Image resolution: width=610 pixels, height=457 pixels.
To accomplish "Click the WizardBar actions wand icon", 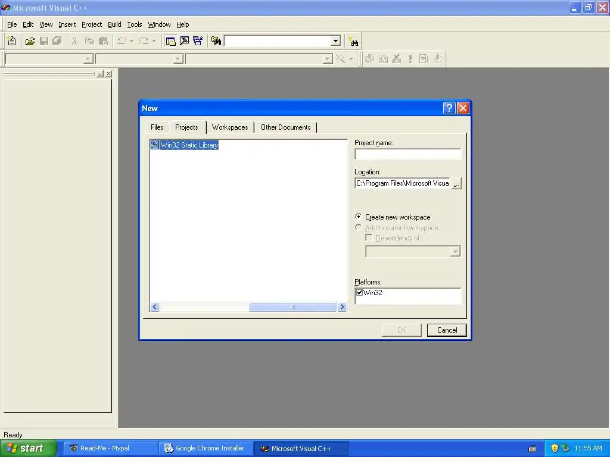I will [x=341, y=59].
